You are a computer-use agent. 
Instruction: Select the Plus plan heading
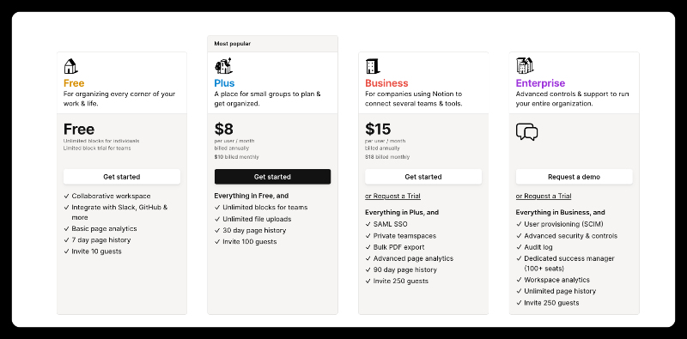(x=224, y=83)
